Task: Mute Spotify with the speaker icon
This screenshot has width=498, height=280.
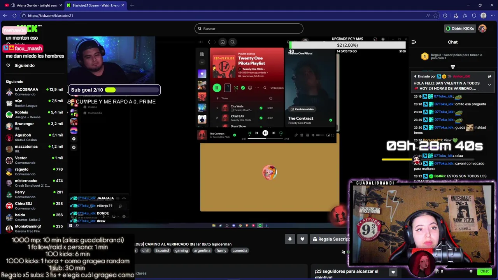Action: 313,135
